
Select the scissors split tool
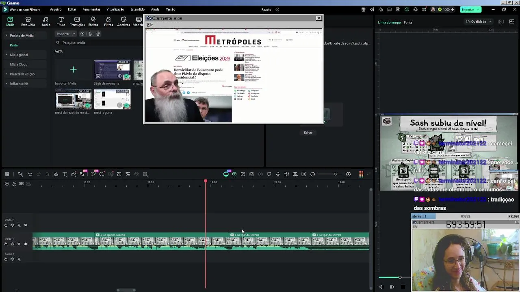pyautogui.click(x=56, y=174)
